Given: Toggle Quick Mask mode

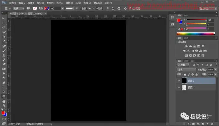Looking at the screenshot, I should pos(4,119).
